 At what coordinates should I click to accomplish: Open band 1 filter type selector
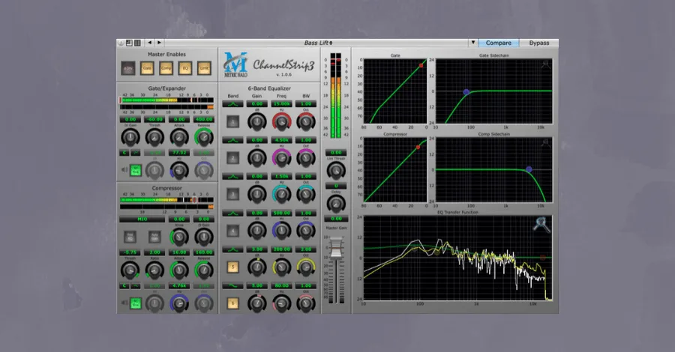point(233,104)
